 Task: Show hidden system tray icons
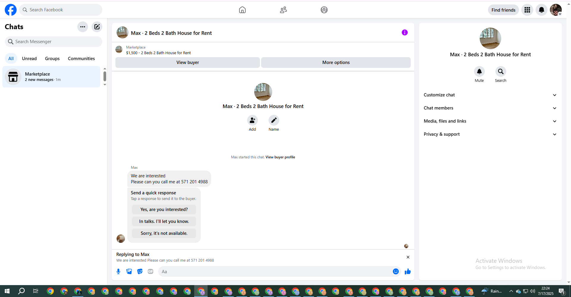pos(511,291)
